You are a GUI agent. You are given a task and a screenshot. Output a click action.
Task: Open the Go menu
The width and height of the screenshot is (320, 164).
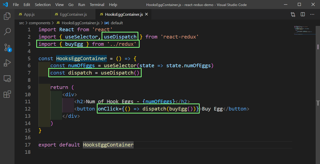[71, 5]
